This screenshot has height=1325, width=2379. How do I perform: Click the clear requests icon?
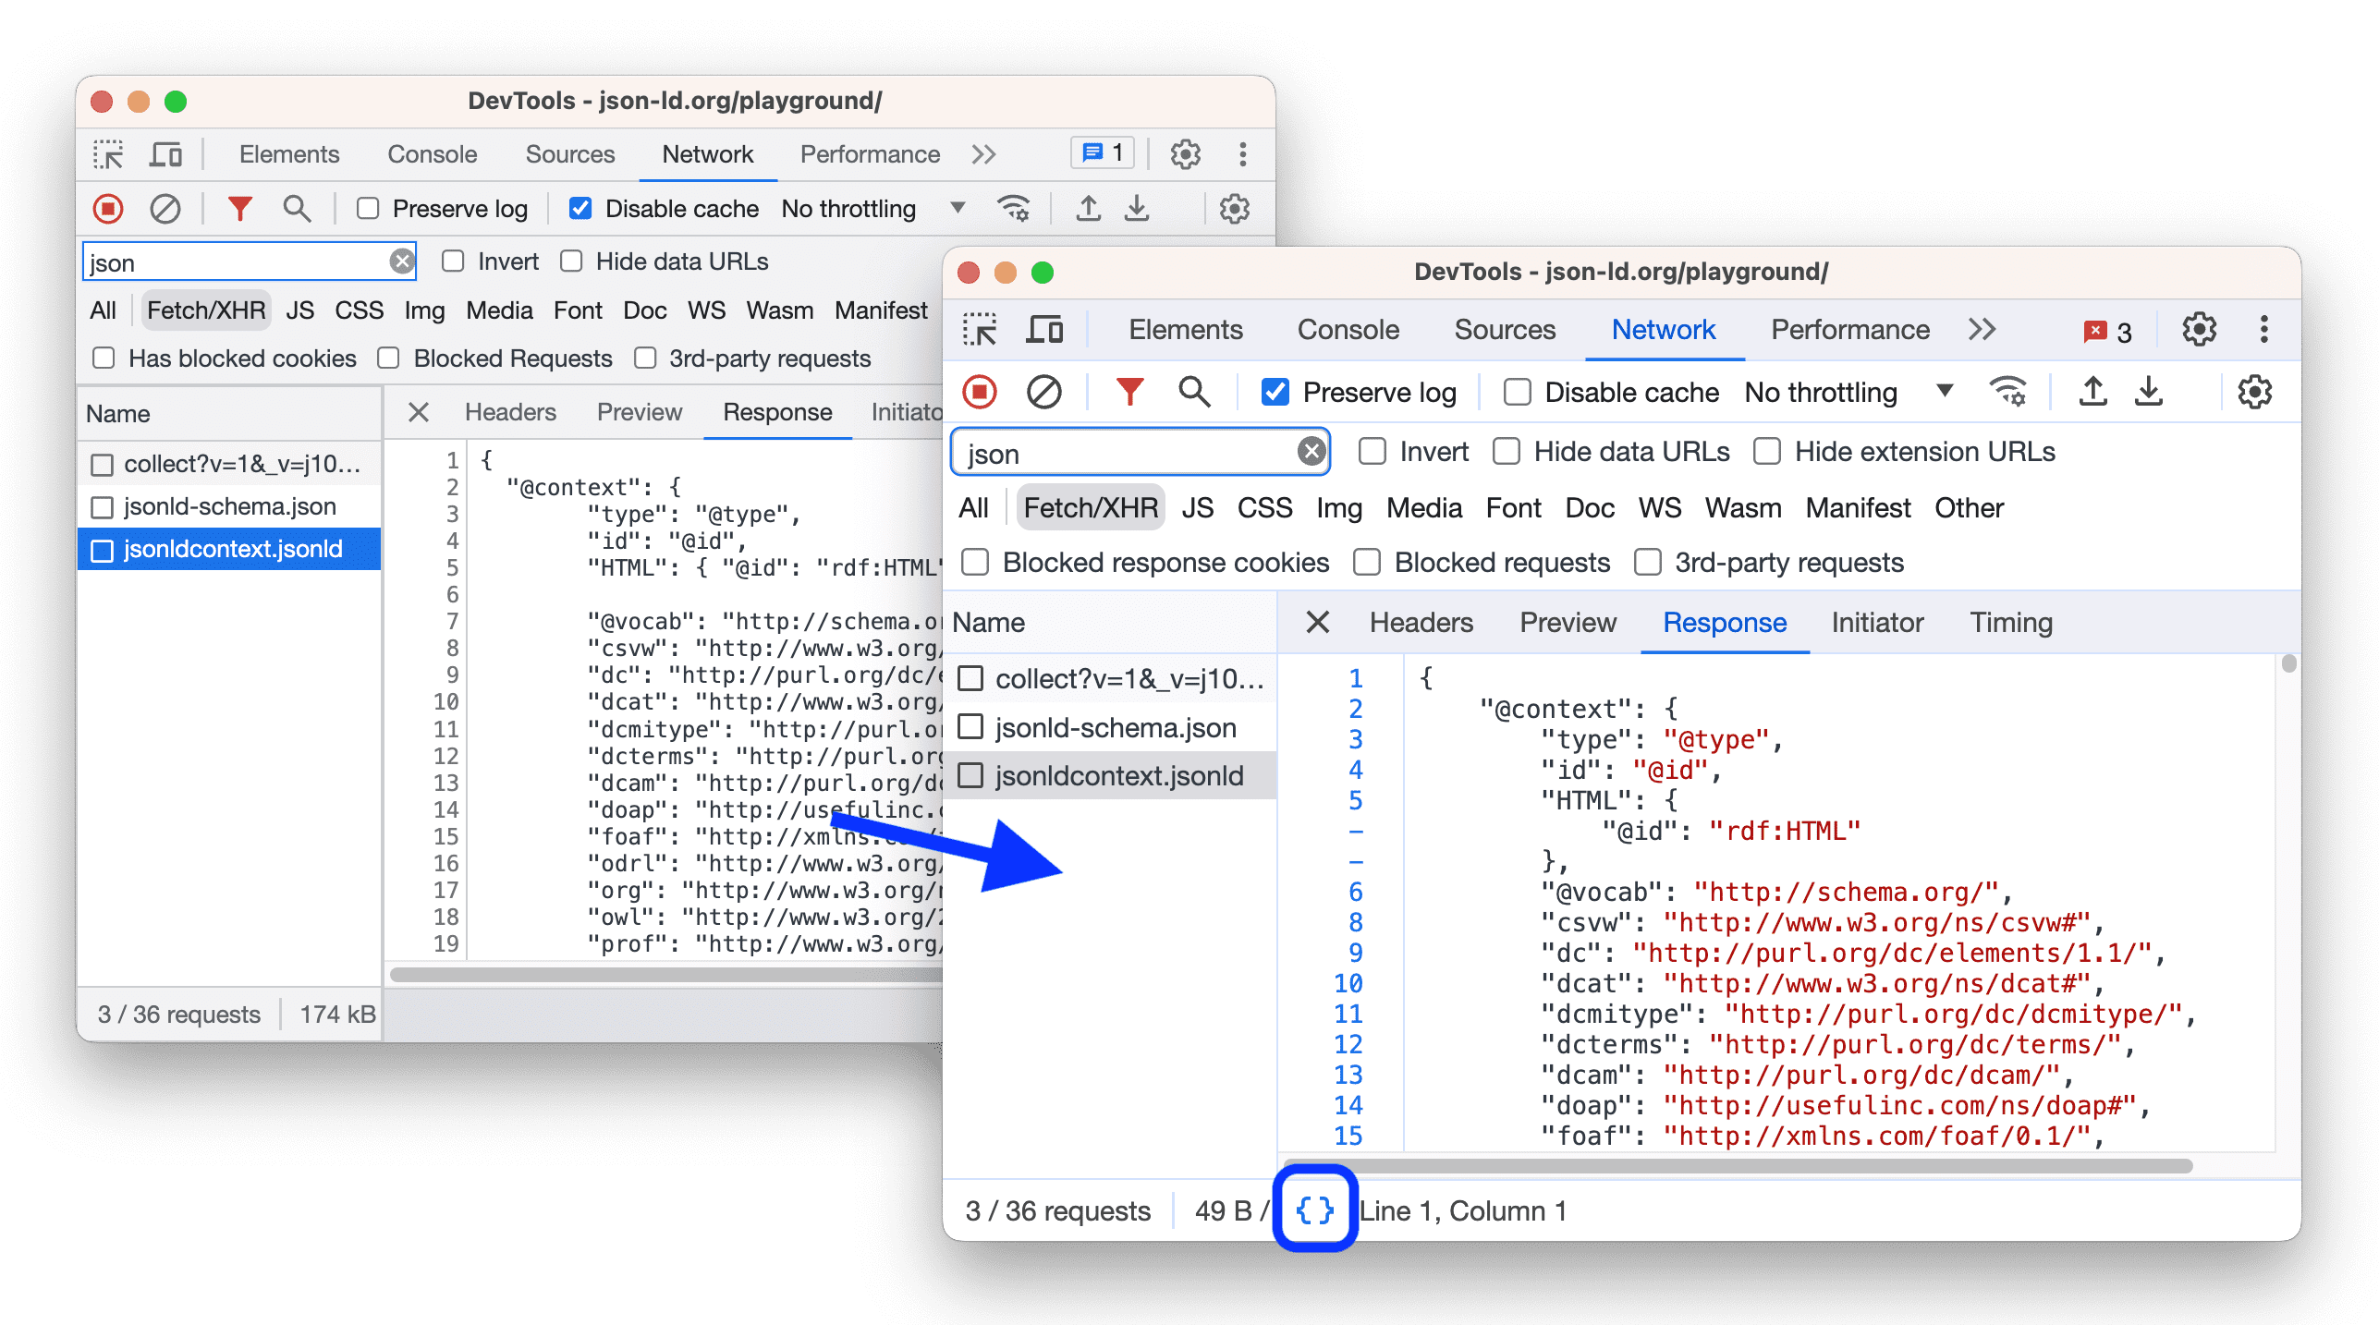pyautogui.click(x=1044, y=395)
